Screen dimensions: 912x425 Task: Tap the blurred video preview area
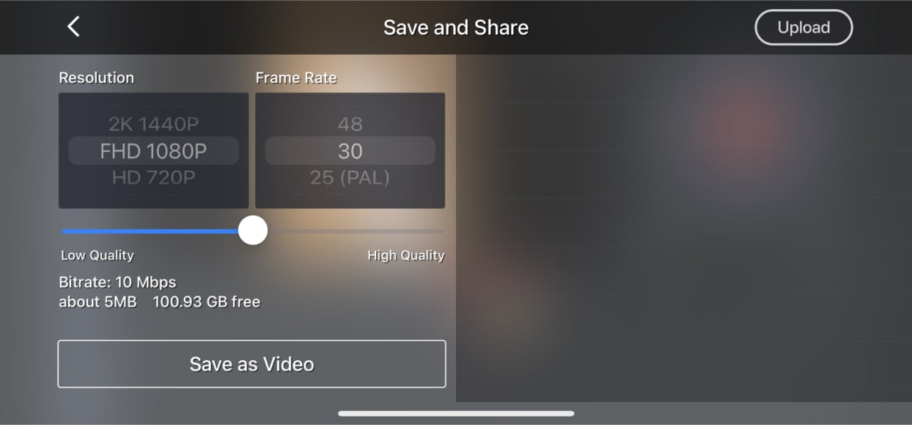point(684,228)
